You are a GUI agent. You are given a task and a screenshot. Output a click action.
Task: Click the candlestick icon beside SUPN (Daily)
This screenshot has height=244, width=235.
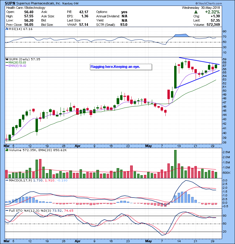[7, 59]
